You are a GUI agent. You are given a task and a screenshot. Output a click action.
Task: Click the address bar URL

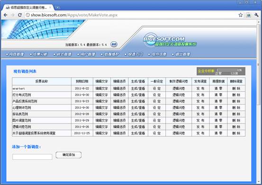pyautogui.click(x=74, y=15)
